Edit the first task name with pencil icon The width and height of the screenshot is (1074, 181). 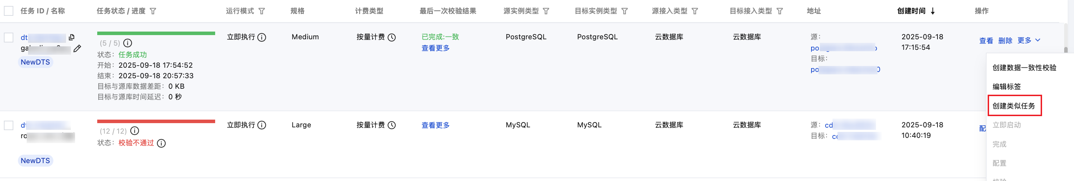[77, 49]
